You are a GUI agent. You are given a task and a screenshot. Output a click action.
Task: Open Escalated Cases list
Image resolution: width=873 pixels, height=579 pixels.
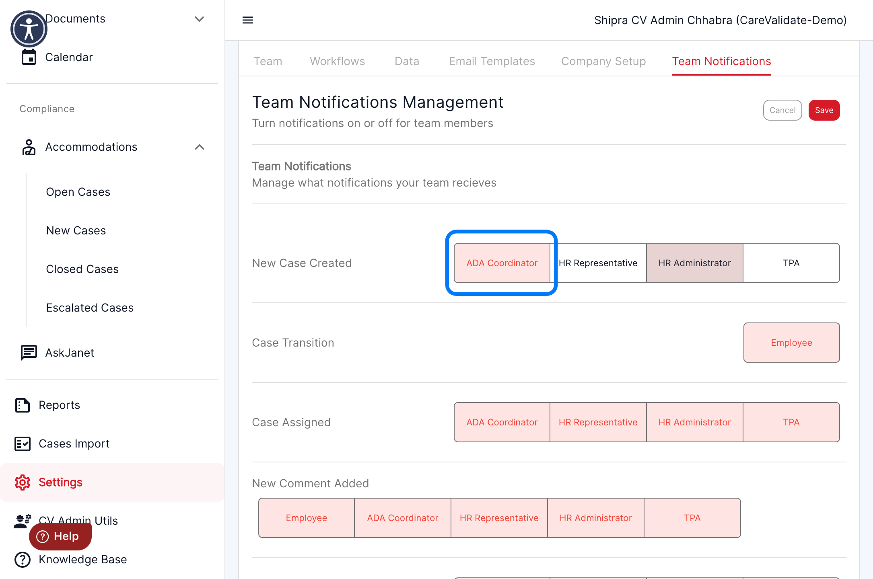[x=90, y=308]
